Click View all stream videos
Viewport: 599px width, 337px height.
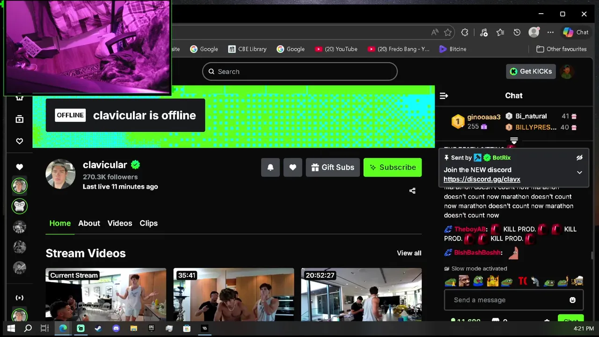[x=409, y=253]
